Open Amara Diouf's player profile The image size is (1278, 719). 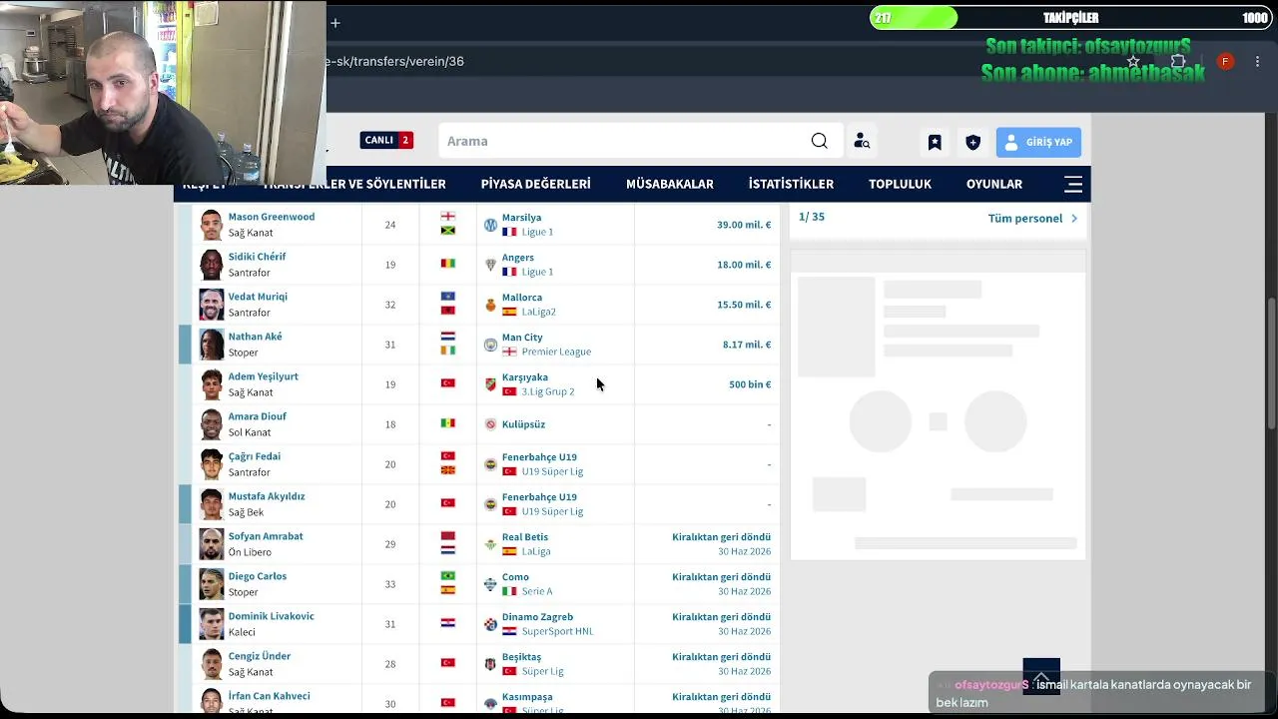(258, 416)
